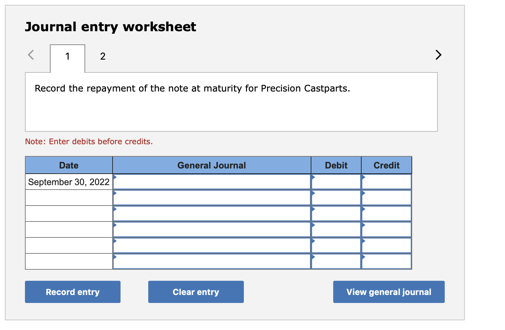The image size is (505, 330).
Task: Click the right navigation chevron arrow
Action: click(x=438, y=55)
